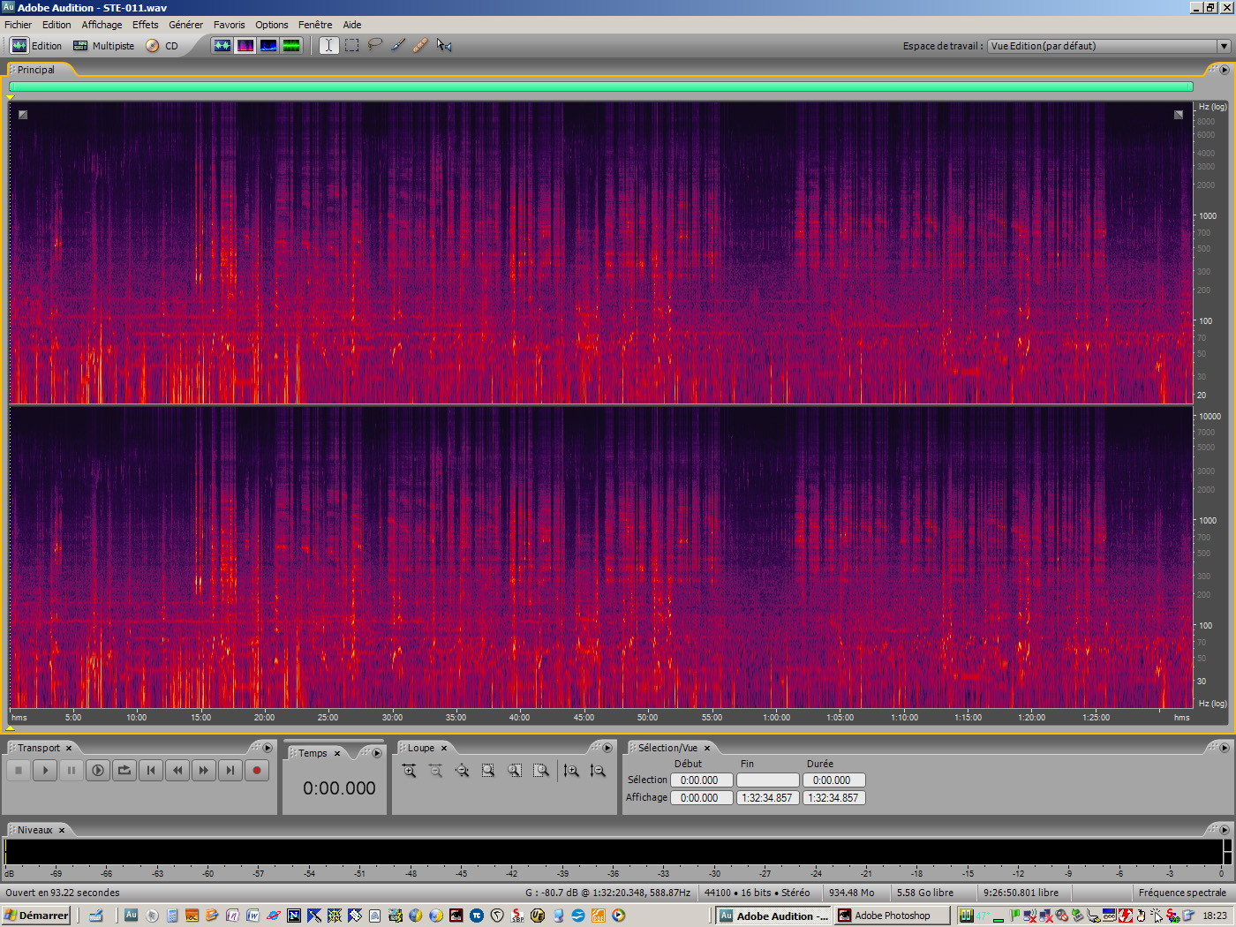Switch to the spectral frequency display
Screen dimensions: 1236x927
pyautogui.click(x=245, y=45)
